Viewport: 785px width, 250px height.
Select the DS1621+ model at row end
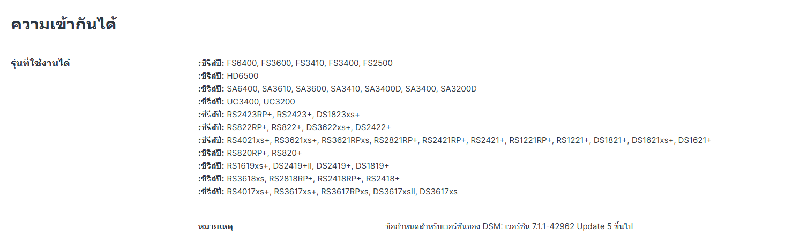click(694, 140)
